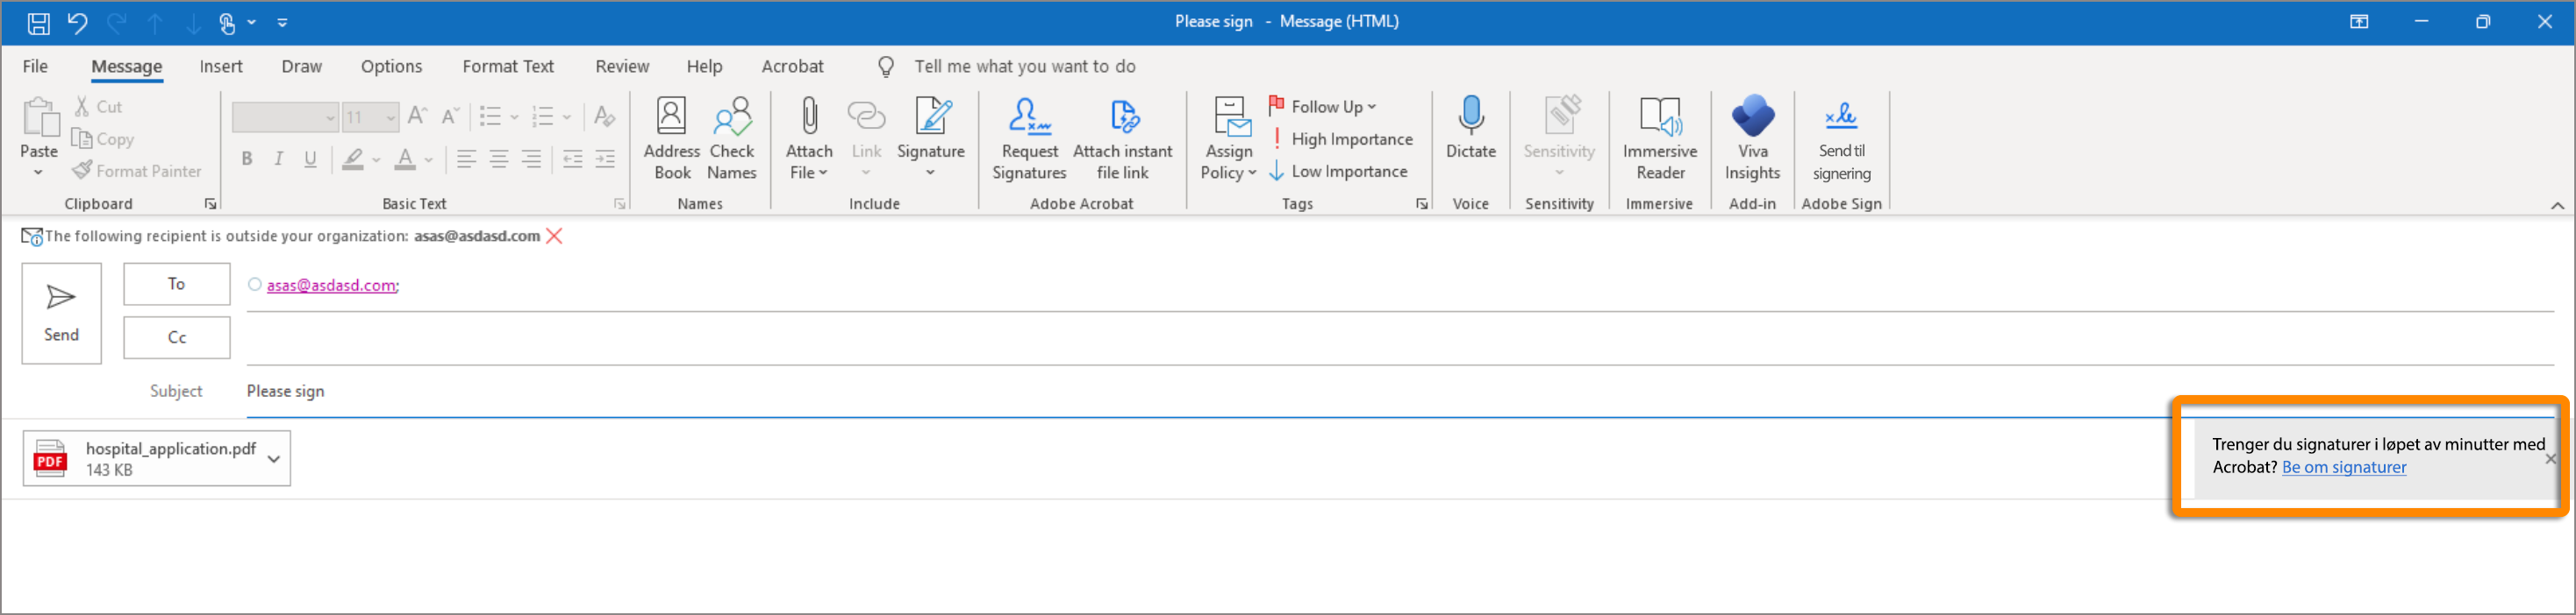The height and width of the screenshot is (615, 2576).
Task: Toggle High Importance for the message
Action: (x=1341, y=138)
